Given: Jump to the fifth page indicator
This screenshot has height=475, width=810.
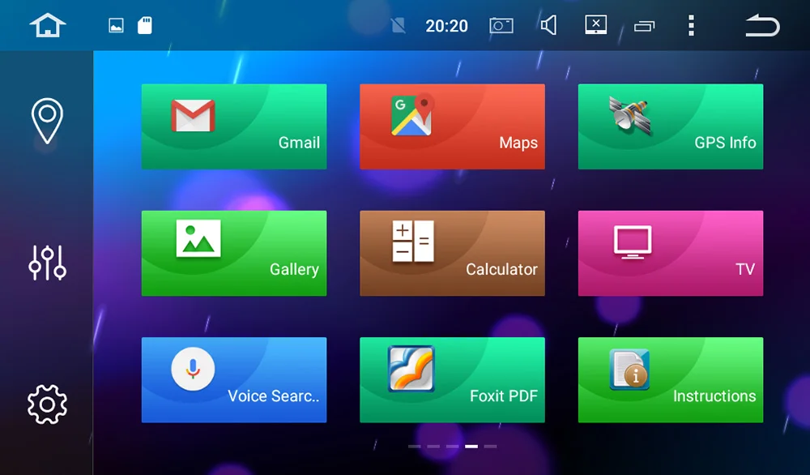Looking at the screenshot, I should 490,446.
